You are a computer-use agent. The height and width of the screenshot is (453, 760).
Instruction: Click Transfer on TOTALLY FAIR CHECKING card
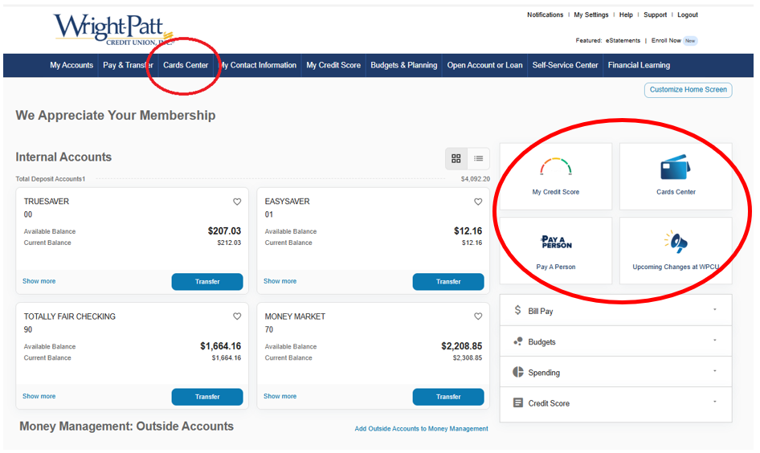[207, 397]
